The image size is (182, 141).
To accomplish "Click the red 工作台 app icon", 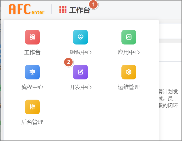I will [32, 37].
